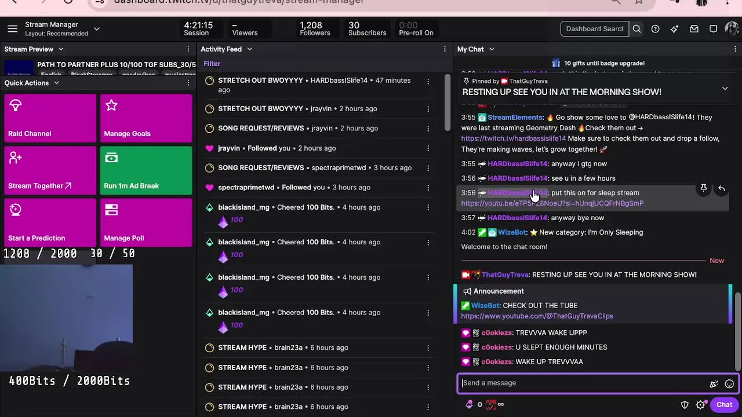This screenshot has width=742, height=417.
Task: Open My Chat panel options menu
Action: (734, 49)
